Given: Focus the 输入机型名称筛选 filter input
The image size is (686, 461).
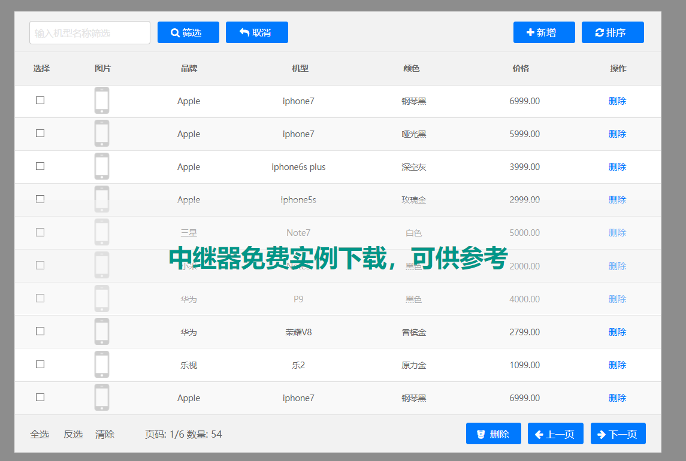Looking at the screenshot, I should [90, 33].
